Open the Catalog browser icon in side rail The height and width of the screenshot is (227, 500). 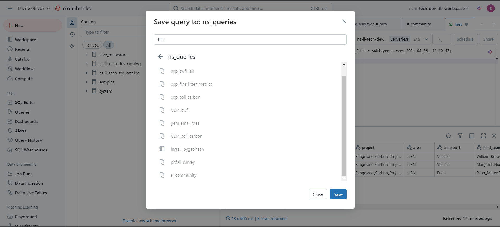click(x=72, y=23)
